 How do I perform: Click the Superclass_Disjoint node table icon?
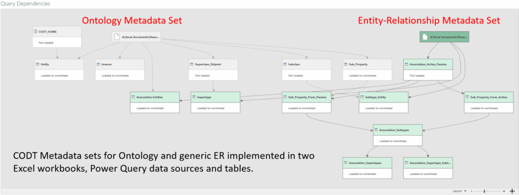click(192, 64)
